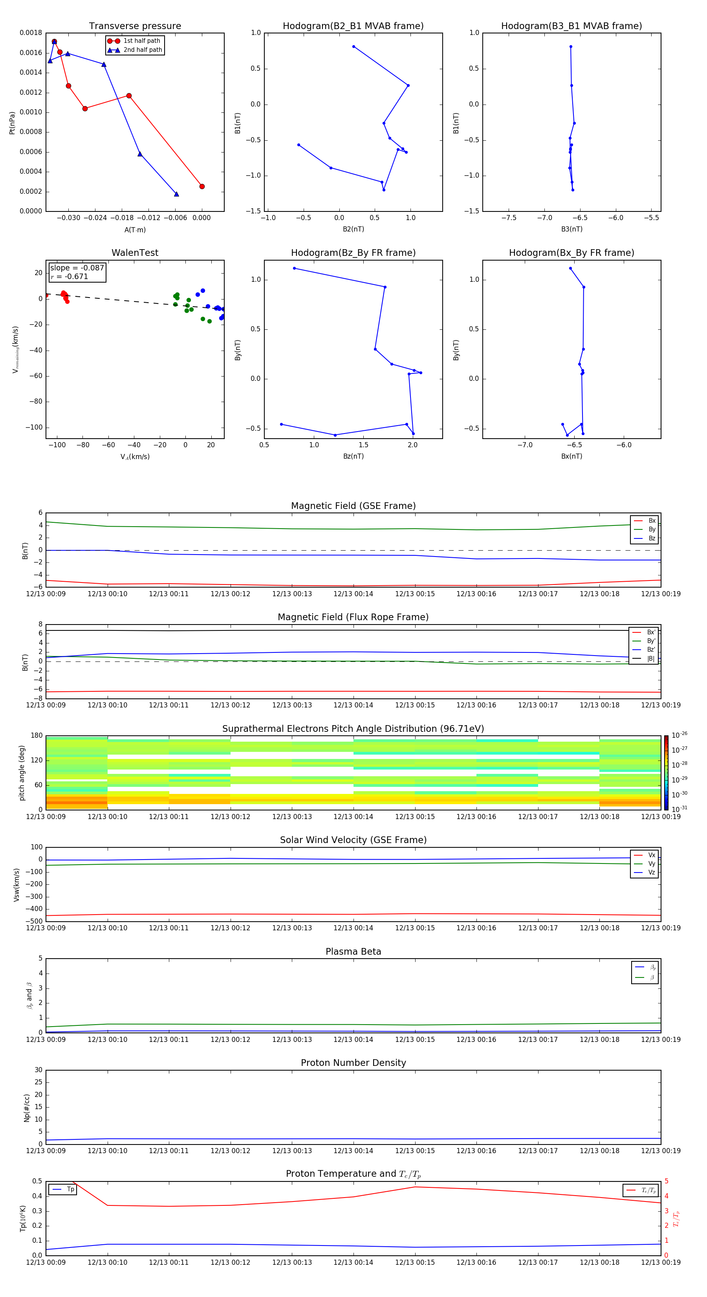Click the 'B2(nT)' x-axis label
Image resolution: width=707 pixels, height=1297 pixels.
point(353,229)
